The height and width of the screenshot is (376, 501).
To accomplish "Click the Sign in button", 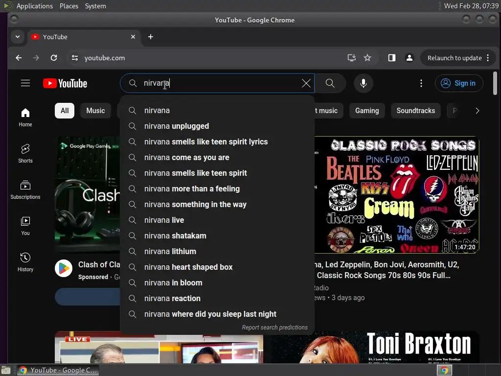I will click(459, 83).
